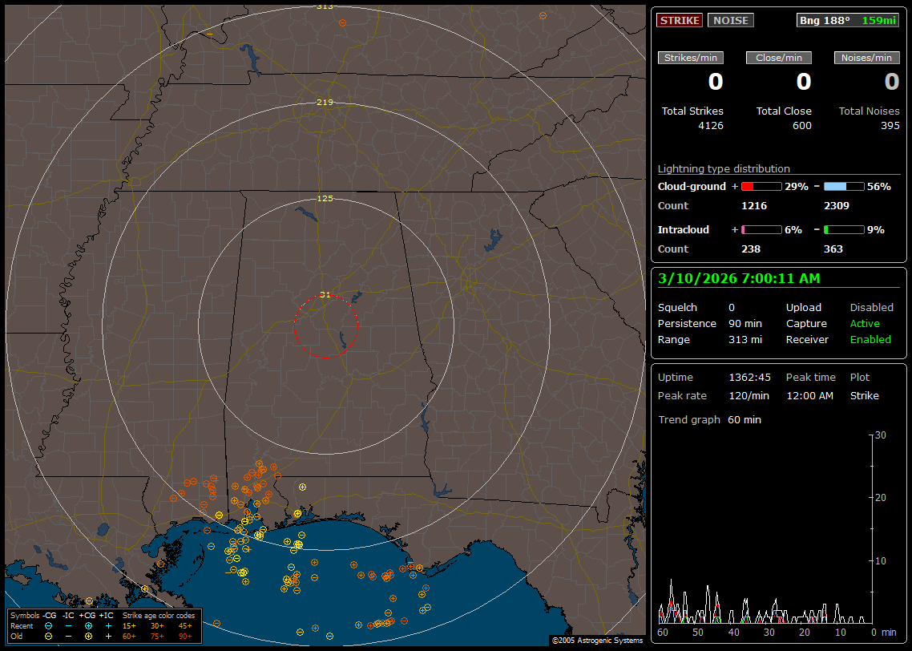The height and width of the screenshot is (651, 912).
Task: Click the recent +IC plus symbol in legend
Action: [x=108, y=625]
